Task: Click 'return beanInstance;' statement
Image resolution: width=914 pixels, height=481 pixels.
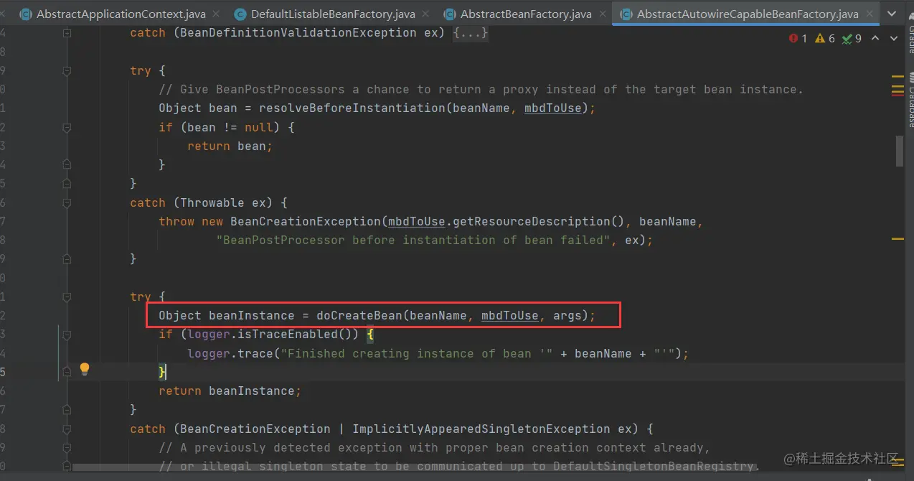Action: click(230, 391)
